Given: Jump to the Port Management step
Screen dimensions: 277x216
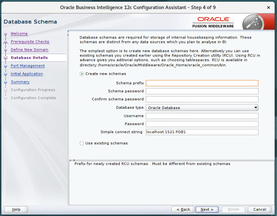Looking at the screenshot, I should pyautogui.click(x=28, y=66).
